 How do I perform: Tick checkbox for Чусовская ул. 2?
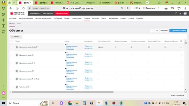click(x=12, y=87)
